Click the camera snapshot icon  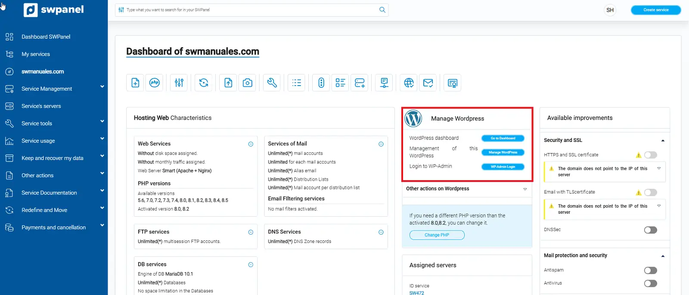(248, 83)
